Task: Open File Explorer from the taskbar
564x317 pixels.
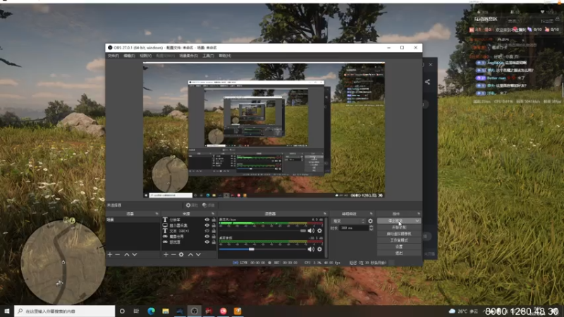Action: click(x=166, y=311)
